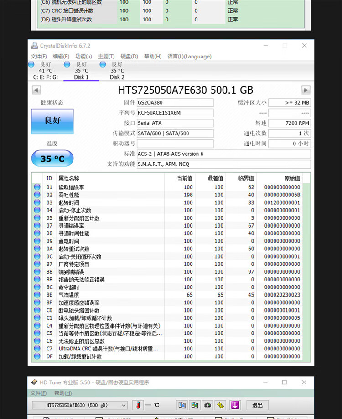Open the 文件(F) menu in CrystalDiskInfo
The height and width of the screenshot is (419, 342).
(38, 56)
